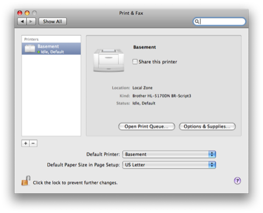This screenshot has height=213, width=263.
Task: Click the bold Basement printer title
Action: coord(144,47)
